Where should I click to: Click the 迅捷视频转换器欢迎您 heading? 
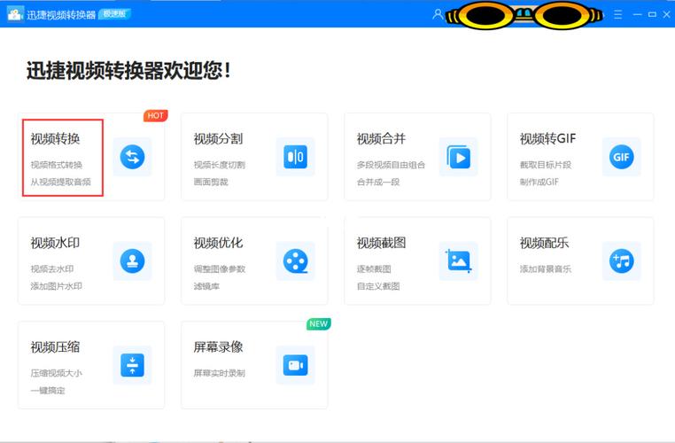[128, 71]
